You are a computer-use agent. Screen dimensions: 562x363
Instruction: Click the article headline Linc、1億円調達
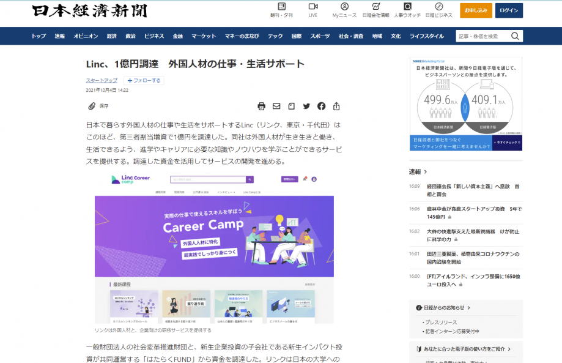pyautogui.click(x=195, y=64)
